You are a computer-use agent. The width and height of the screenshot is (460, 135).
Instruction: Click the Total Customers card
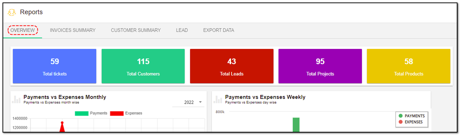(143, 66)
